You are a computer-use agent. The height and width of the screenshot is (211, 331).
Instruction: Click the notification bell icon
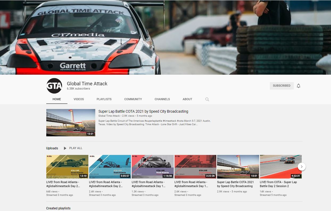299,86
